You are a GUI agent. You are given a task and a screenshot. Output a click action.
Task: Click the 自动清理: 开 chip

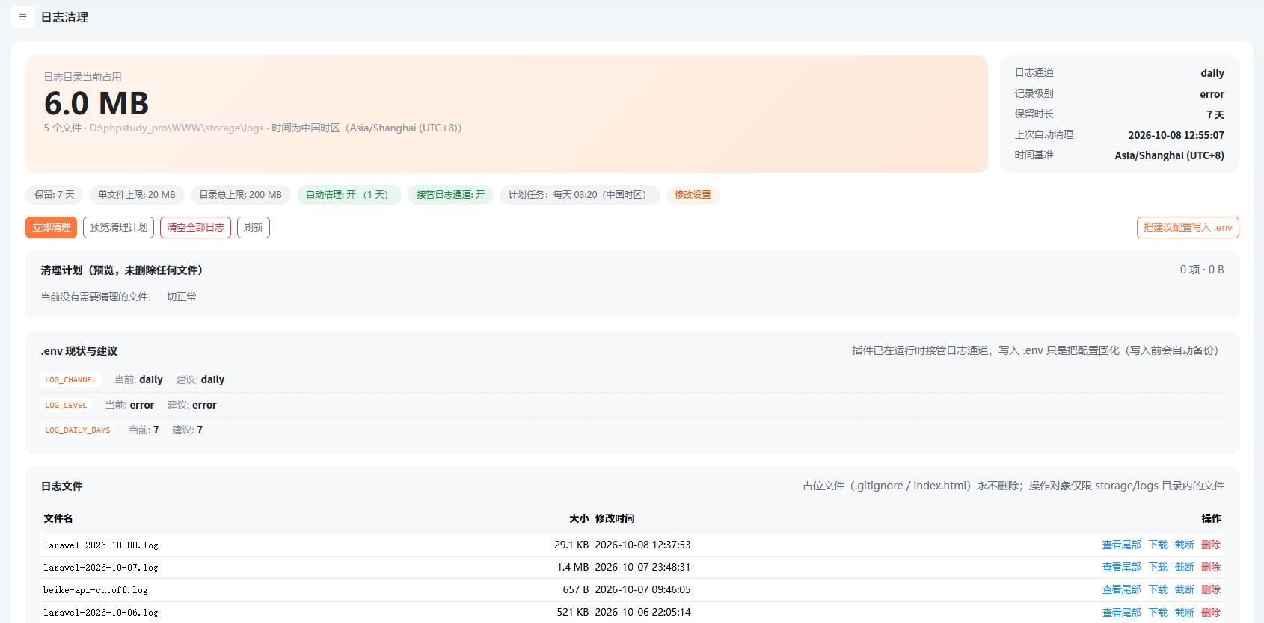(349, 195)
